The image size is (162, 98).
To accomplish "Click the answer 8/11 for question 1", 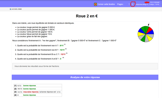I will pos(62,46).
